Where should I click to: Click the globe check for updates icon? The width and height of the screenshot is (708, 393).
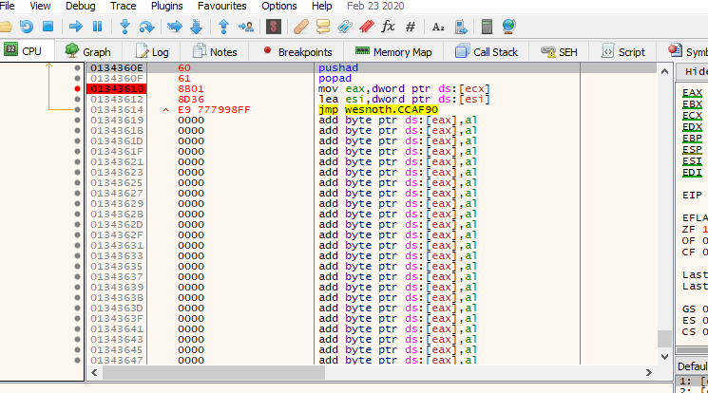[508, 27]
